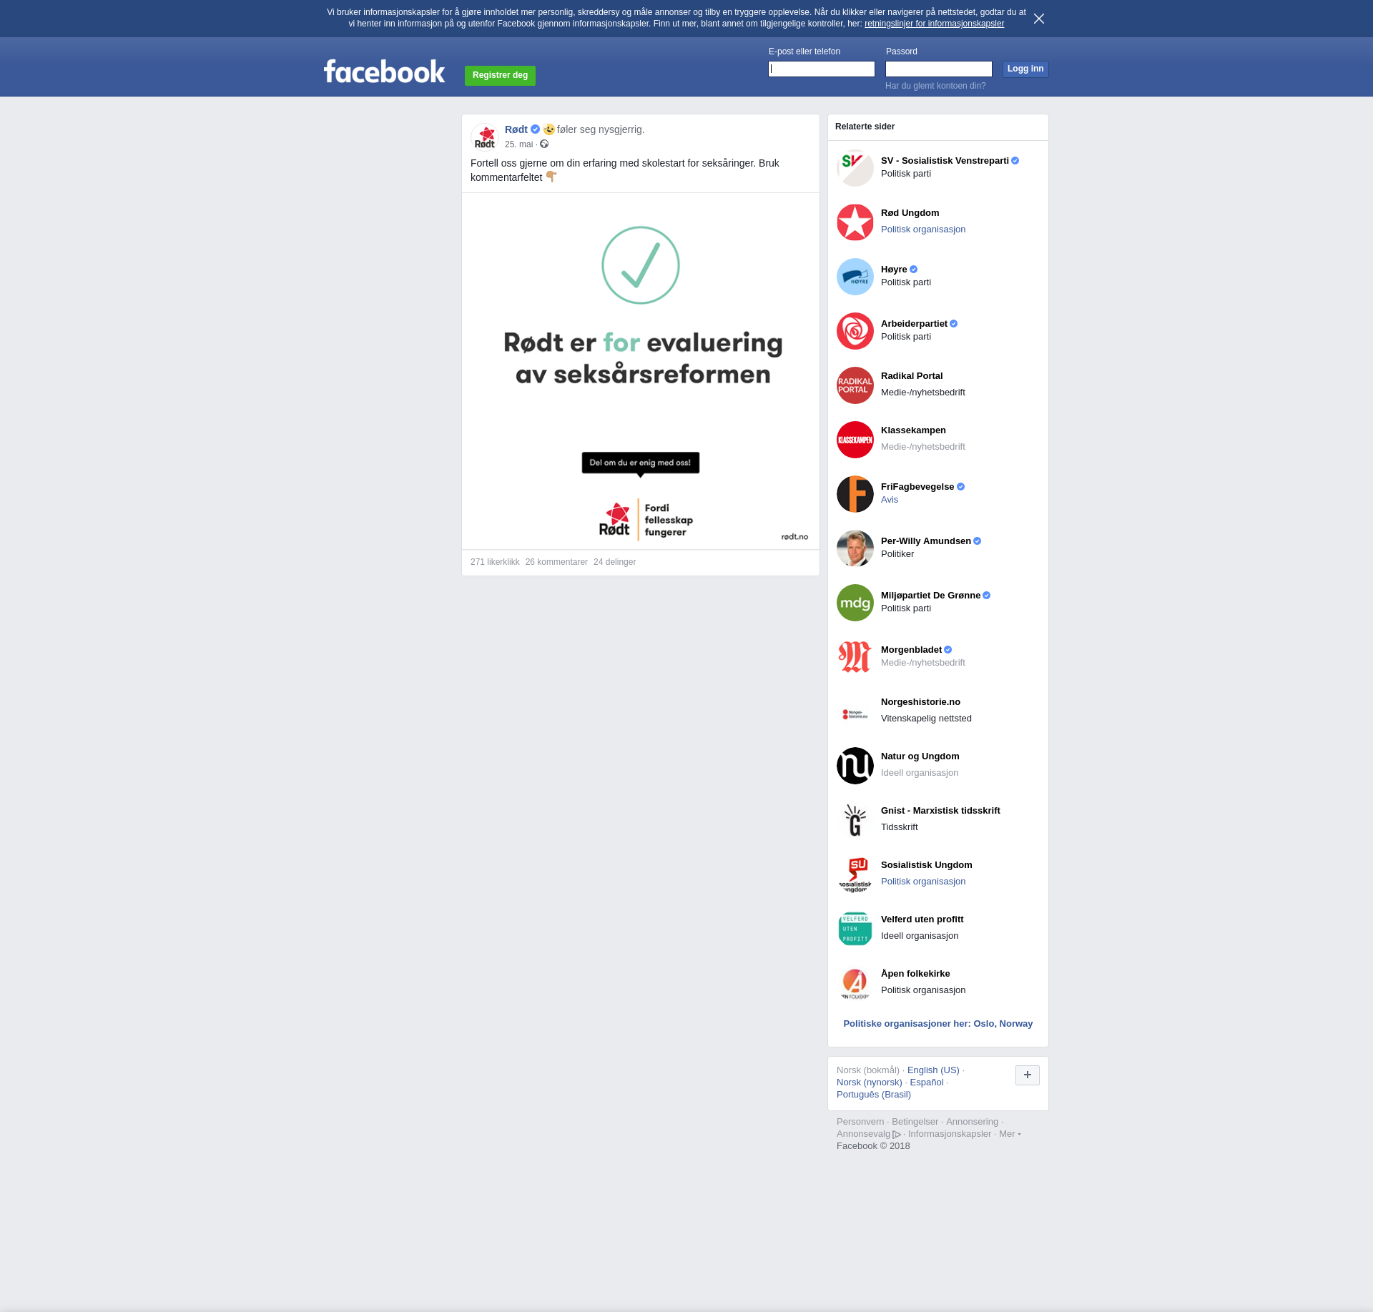Open the Radikal Portal avatar

coord(855,385)
